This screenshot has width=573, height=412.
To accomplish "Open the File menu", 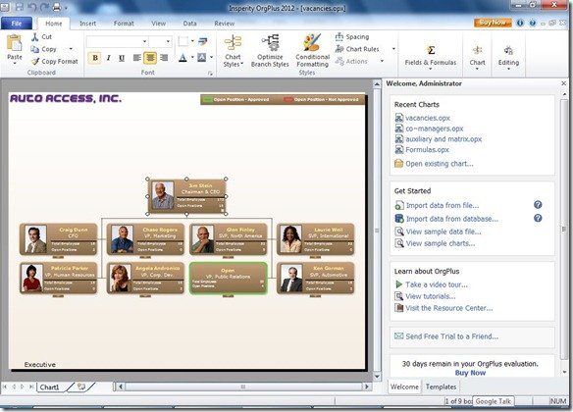I will click(17, 23).
